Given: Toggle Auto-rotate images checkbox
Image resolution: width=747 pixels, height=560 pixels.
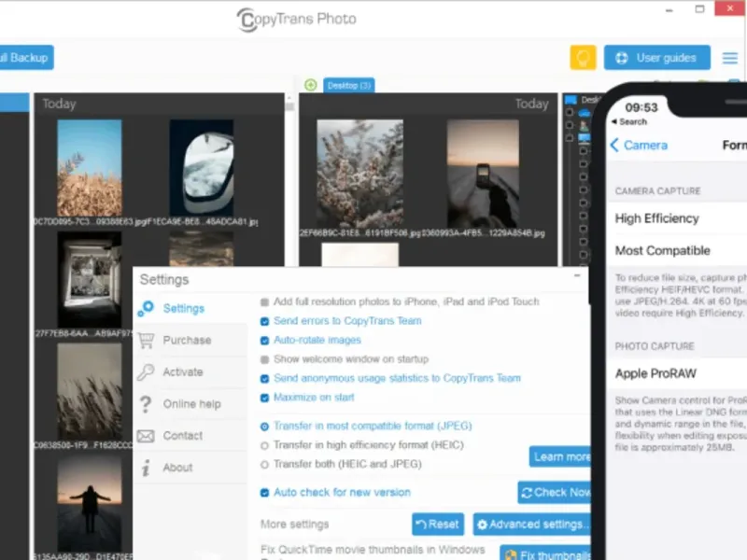Looking at the screenshot, I should pos(264,341).
